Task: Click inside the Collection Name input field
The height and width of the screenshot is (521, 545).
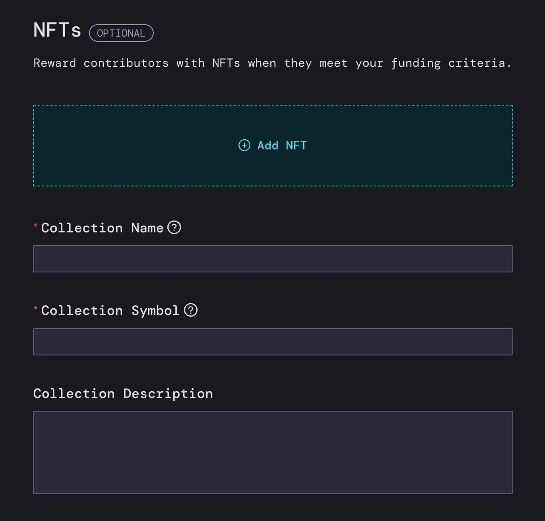Action: (x=272, y=258)
